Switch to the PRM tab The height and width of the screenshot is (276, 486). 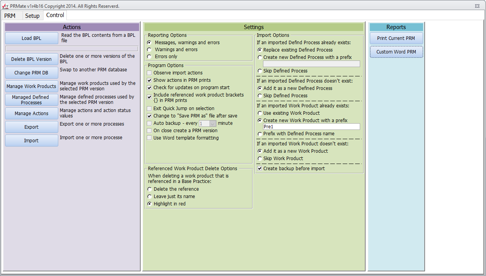[10, 16]
